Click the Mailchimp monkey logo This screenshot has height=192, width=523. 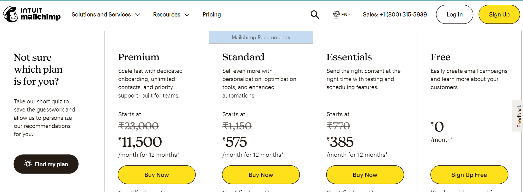11,15
